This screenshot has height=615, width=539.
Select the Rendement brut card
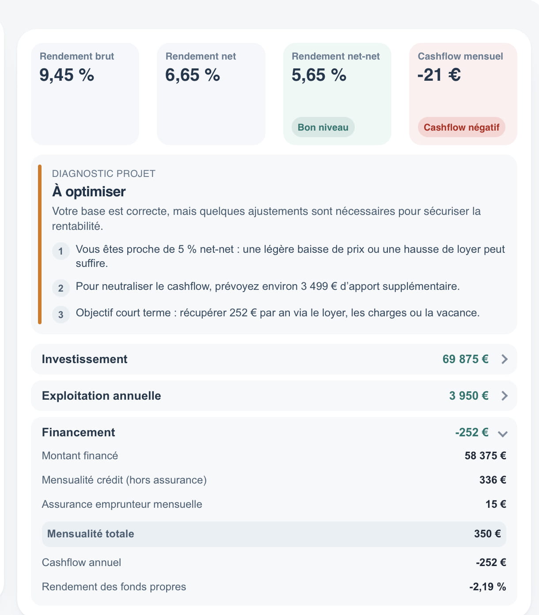(x=85, y=94)
